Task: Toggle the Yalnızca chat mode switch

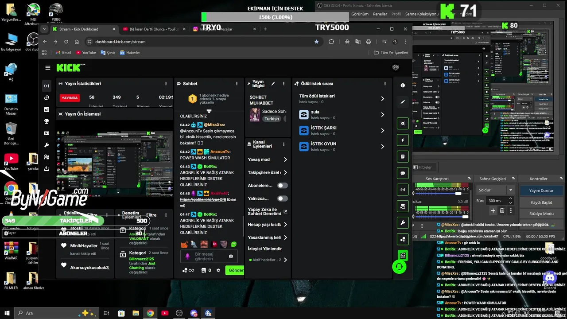Action: pos(282,198)
